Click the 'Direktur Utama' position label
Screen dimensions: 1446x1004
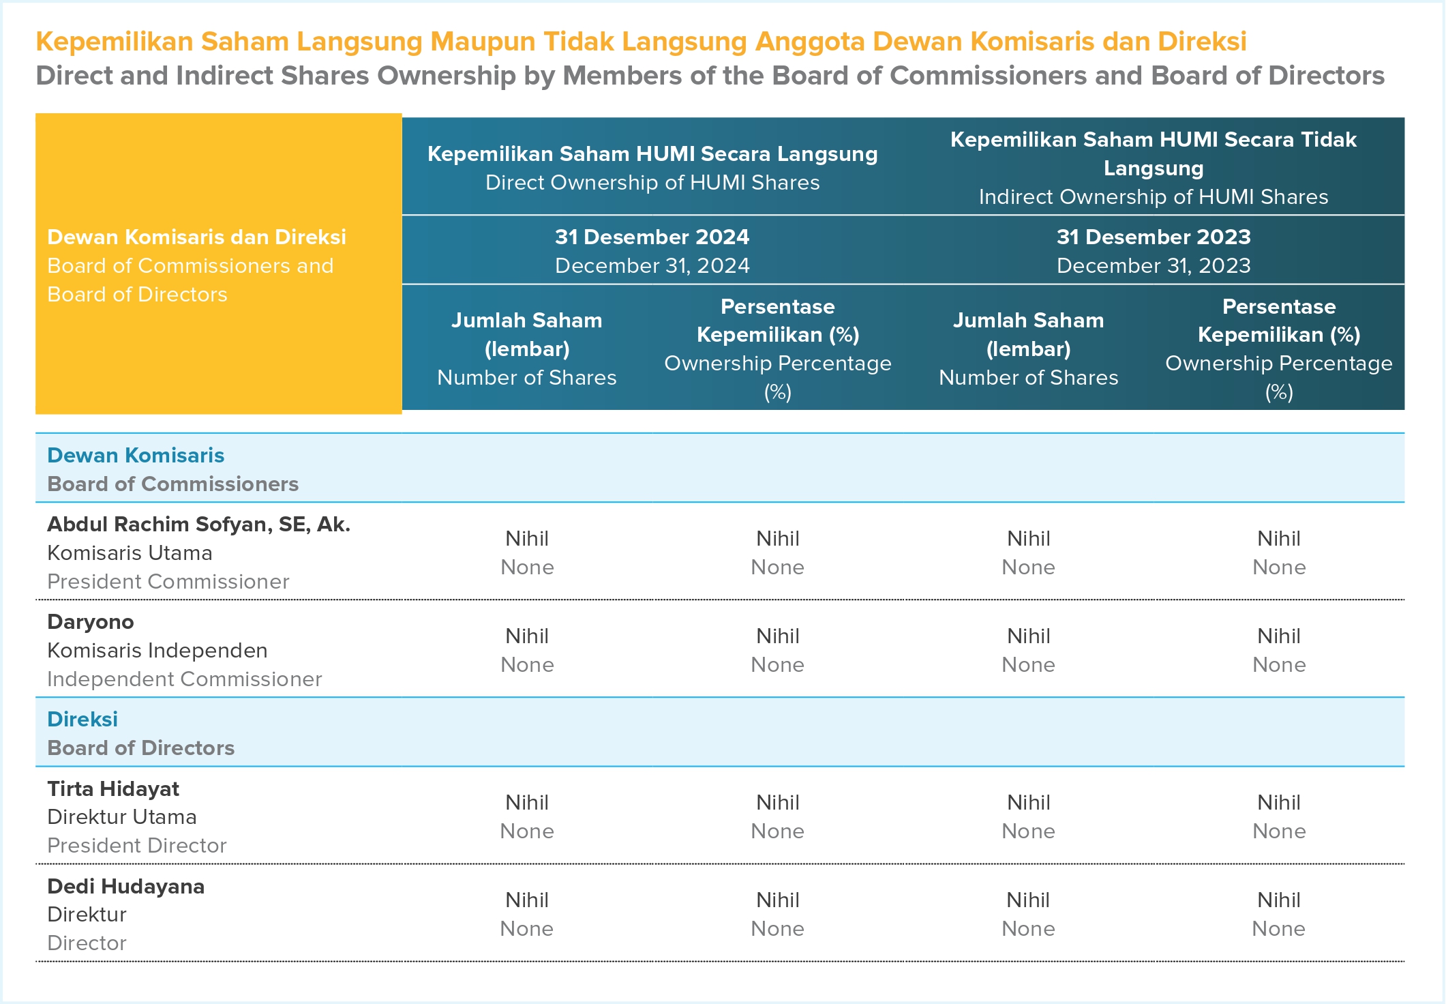tap(122, 817)
